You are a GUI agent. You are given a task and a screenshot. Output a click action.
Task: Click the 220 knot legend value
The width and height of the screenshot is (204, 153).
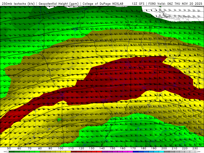[x=185, y=148]
